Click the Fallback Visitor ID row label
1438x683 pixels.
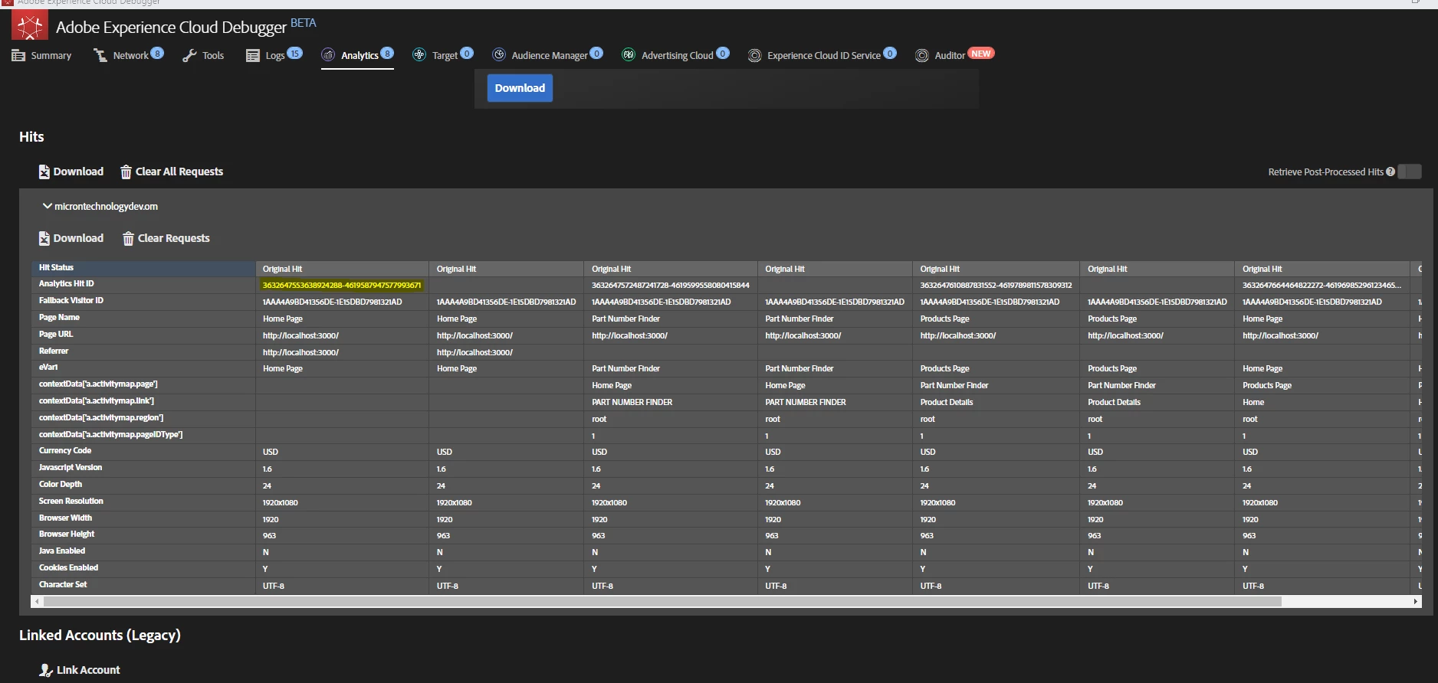[71, 300]
